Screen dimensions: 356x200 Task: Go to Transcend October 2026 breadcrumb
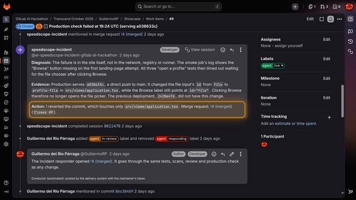coord(73,19)
